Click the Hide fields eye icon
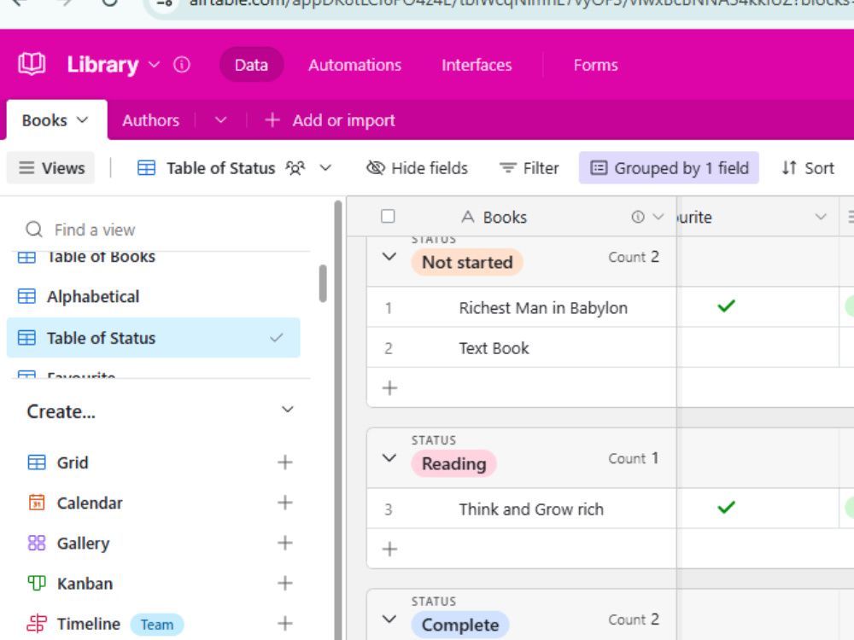 pyautogui.click(x=375, y=168)
